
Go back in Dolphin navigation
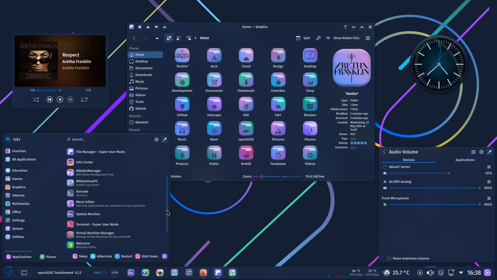[x=134, y=38]
